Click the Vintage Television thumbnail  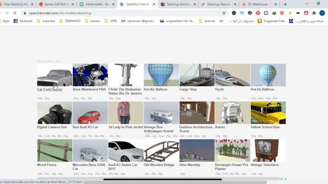point(268,151)
